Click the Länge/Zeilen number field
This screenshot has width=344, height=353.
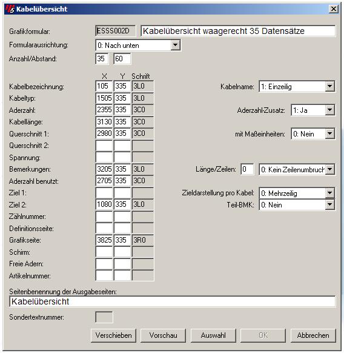pyautogui.click(x=247, y=169)
